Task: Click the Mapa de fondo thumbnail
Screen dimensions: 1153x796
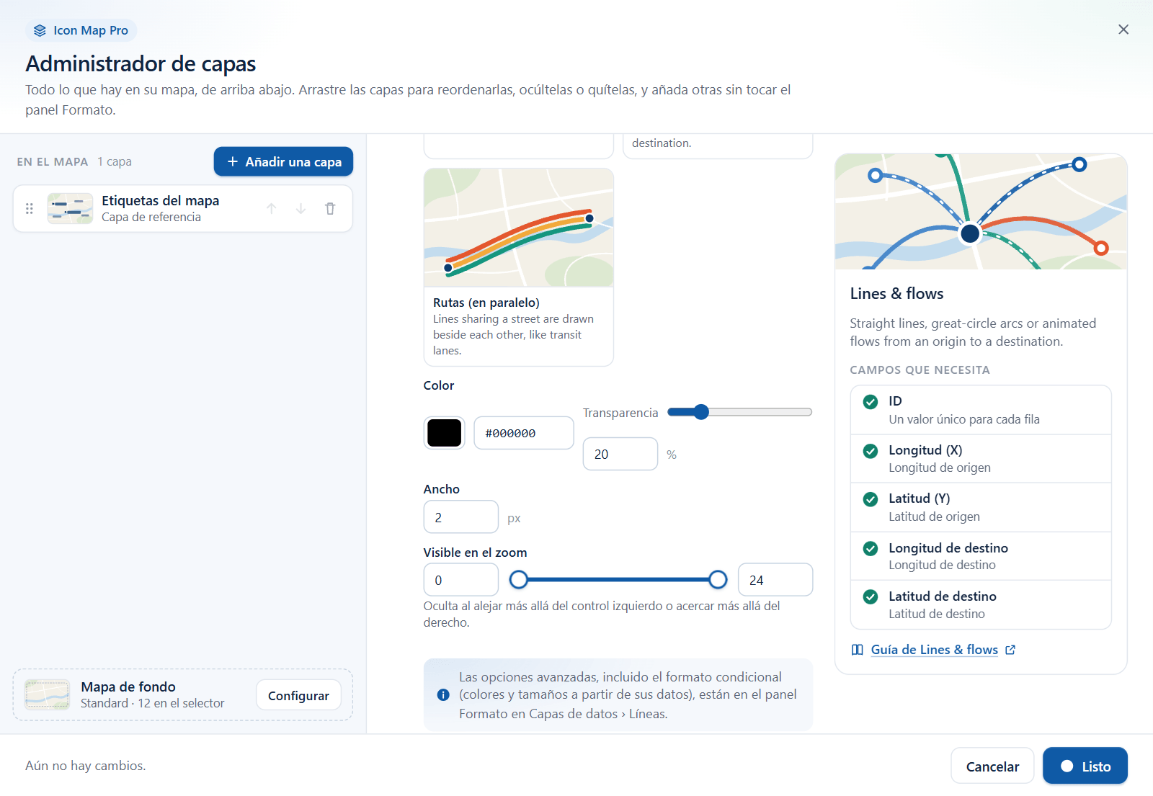Action: pyautogui.click(x=47, y=694)
